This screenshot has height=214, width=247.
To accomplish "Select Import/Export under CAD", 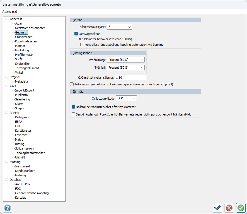I will click(25, 90).
